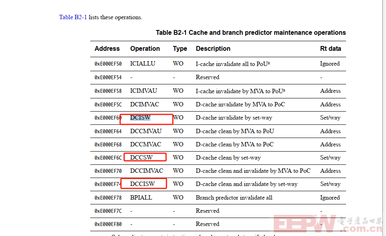
Task: Click the Rt data column header
Action: (x=331, y=48)
